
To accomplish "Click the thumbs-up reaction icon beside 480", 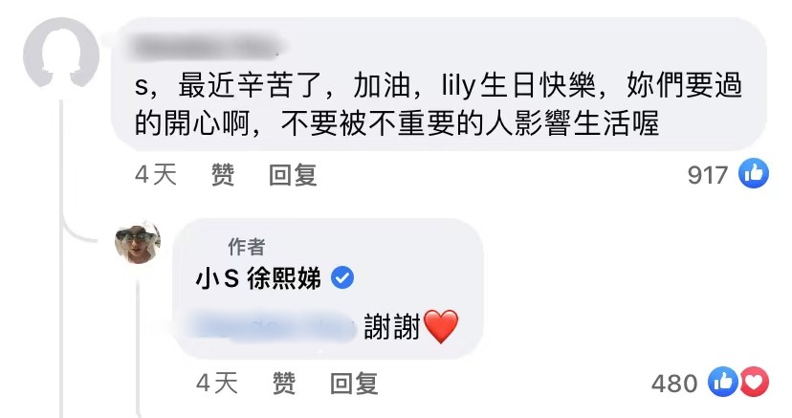I will [x=723, y=382].
